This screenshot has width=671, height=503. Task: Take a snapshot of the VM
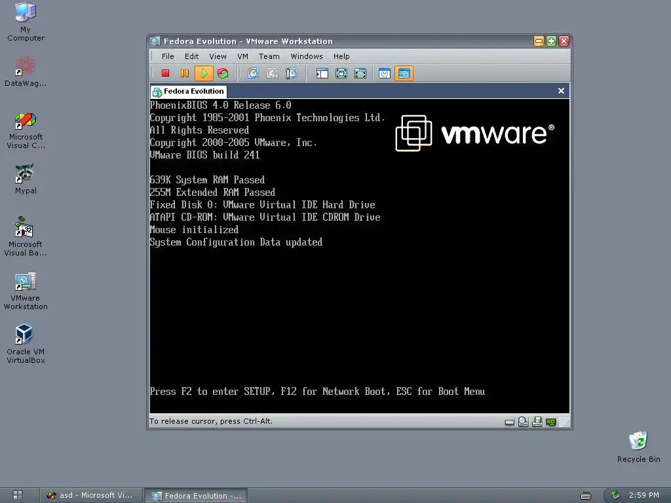click(x=253, y=73)
